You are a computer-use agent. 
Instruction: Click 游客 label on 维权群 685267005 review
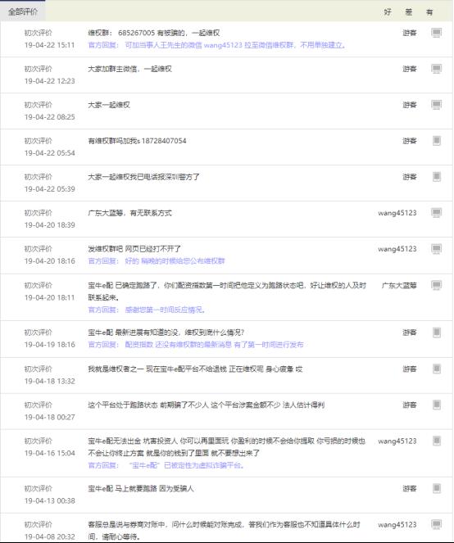tap(409, 33)
